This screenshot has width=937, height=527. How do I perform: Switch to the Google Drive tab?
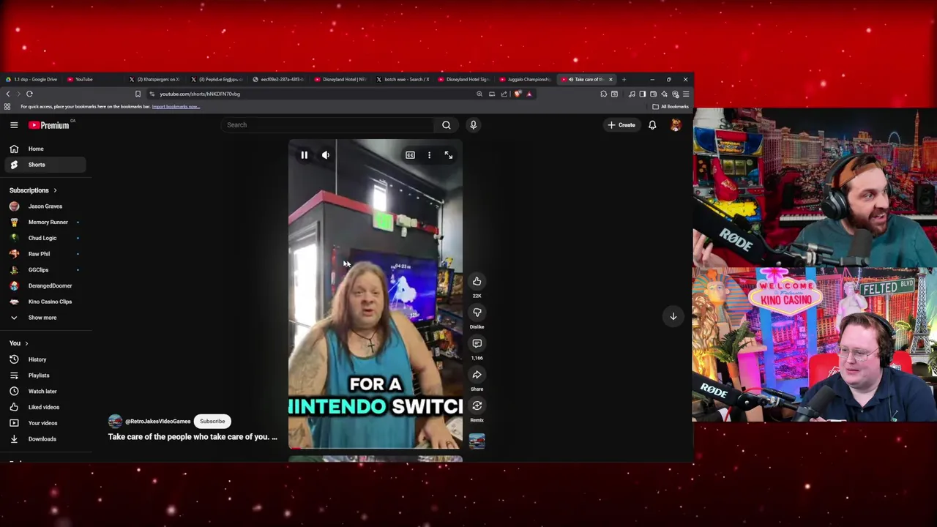coord(31,79)
